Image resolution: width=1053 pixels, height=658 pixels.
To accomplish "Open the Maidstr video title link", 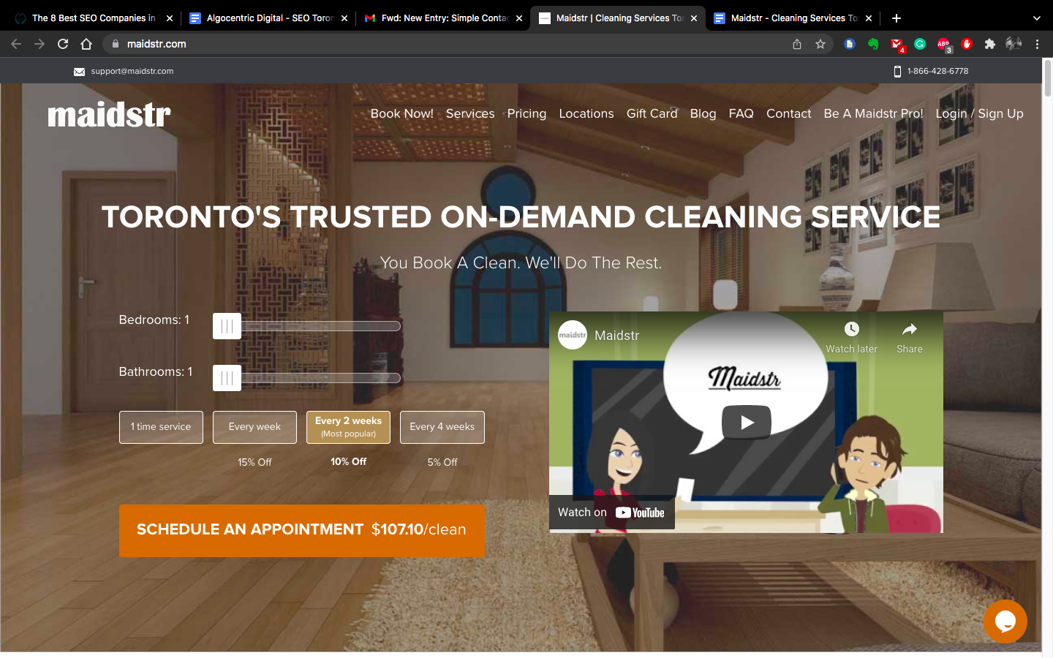I will [616, 336].
